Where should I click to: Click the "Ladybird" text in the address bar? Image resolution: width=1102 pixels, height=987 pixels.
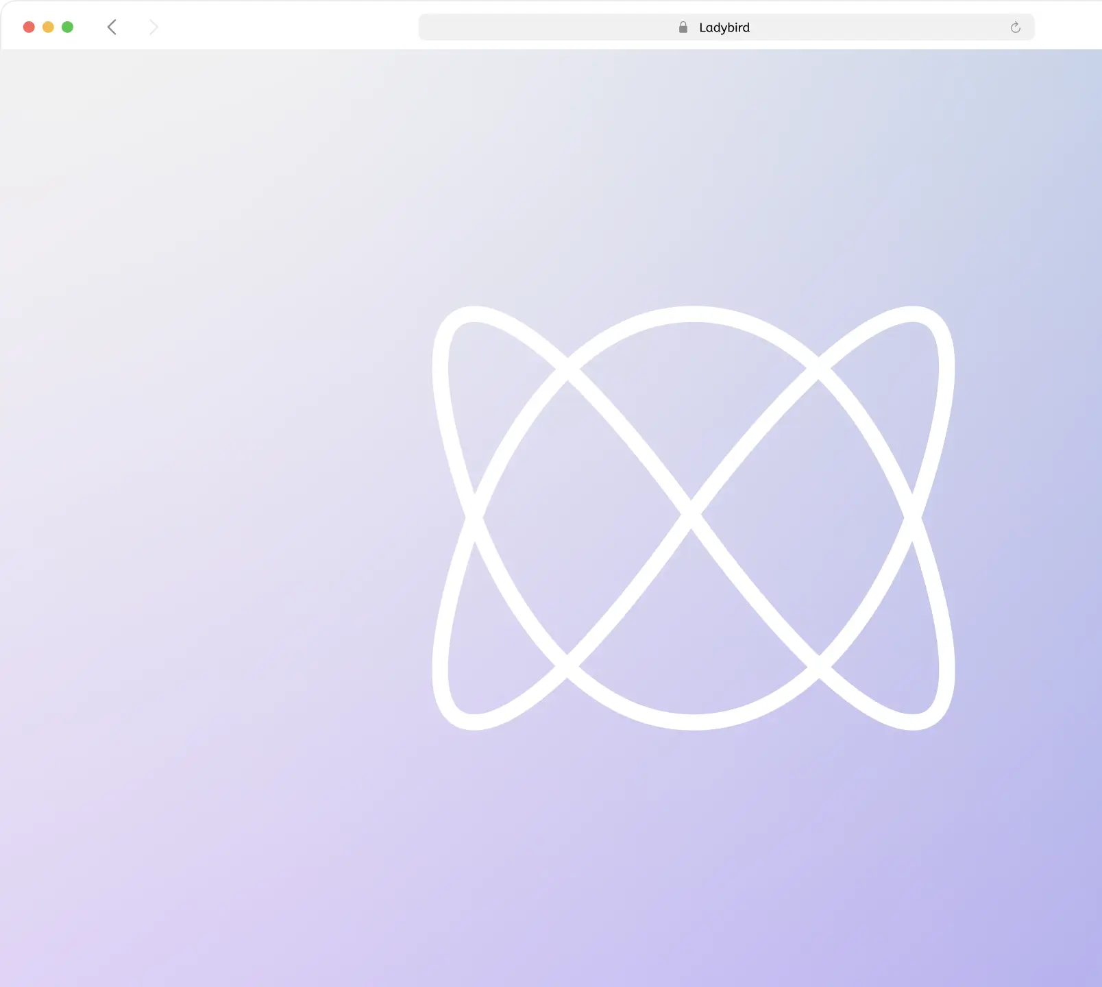click(724, 27)
